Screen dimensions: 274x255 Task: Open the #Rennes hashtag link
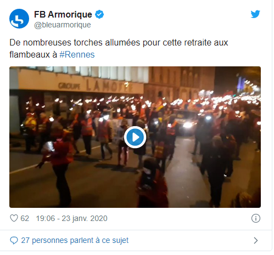pos(77,55)
